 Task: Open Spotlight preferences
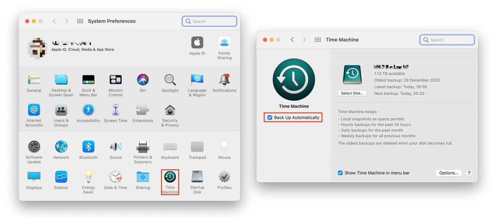170,79
